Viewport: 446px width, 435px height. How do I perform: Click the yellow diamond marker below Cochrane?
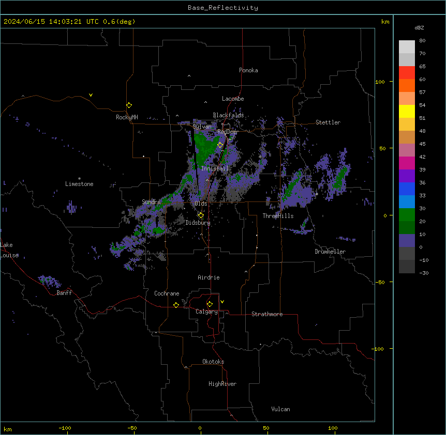[x=176, y=305]
